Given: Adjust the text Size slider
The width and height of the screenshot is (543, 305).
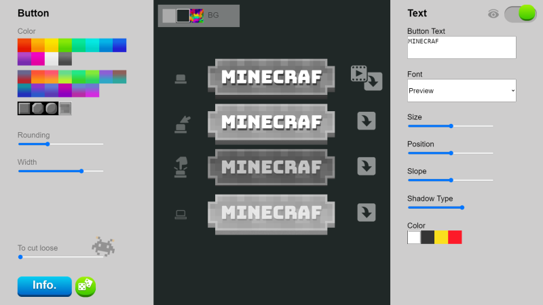Looking at the screenshot, I should coord(451,126).
